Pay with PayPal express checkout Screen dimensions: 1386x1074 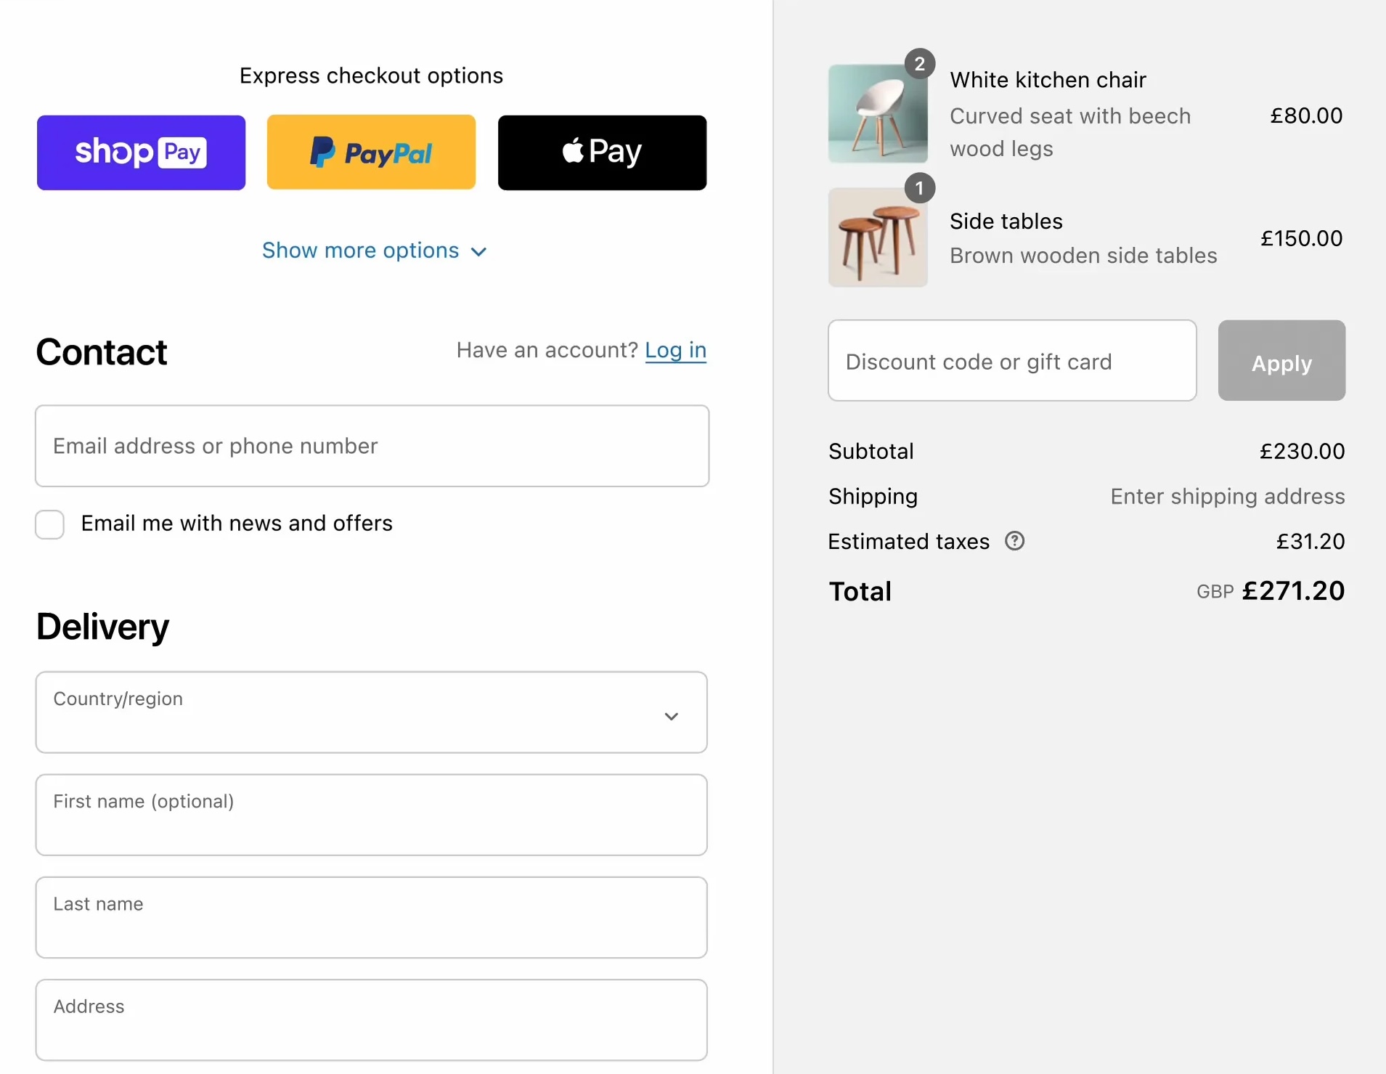372,152
